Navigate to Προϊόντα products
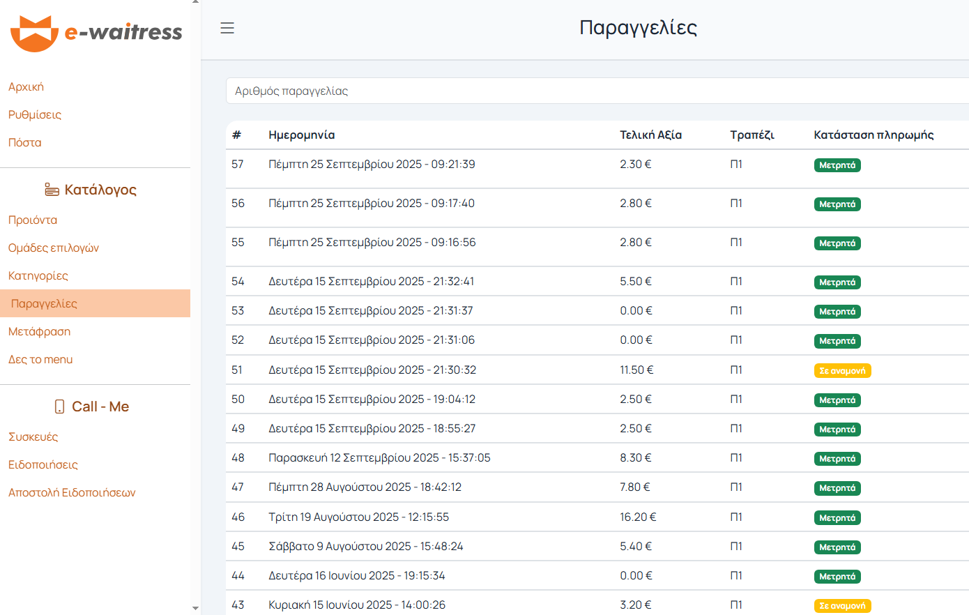The image size is (969, 615). tap(33, 220)
